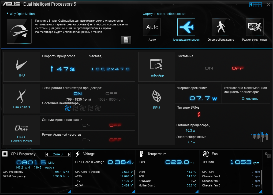Screen dimensions: 273x195
Task: Select the Auto energy saving profile
Action: pyautogui.click(x=152, y=27)
